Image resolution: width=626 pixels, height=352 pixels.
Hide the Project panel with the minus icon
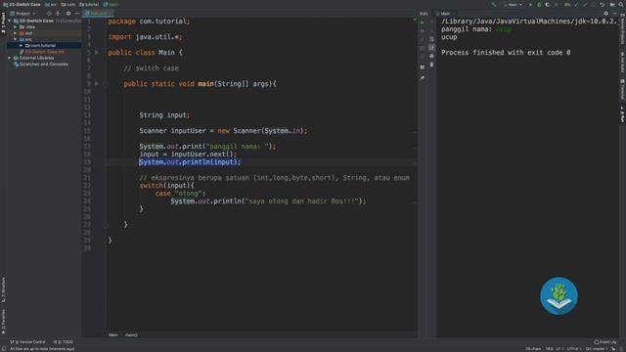(x=76, y=13)
